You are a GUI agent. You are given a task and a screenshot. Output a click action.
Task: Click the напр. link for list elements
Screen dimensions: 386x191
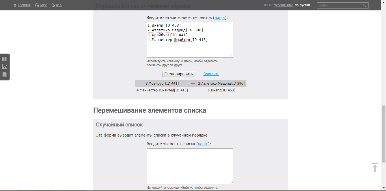coord(203,144)
